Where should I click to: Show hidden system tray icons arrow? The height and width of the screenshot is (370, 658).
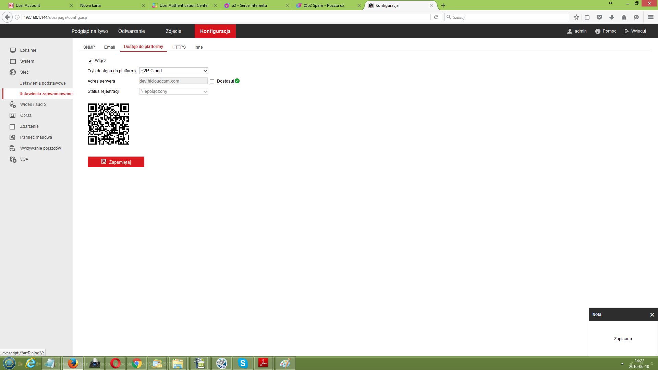(622, 363)
